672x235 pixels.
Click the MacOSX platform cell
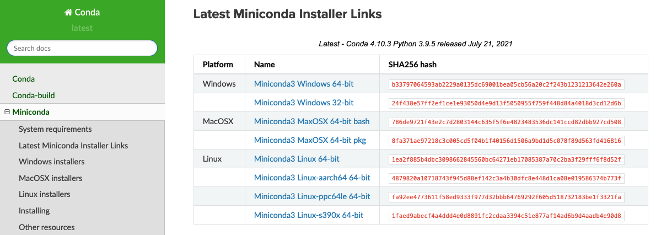219,121
